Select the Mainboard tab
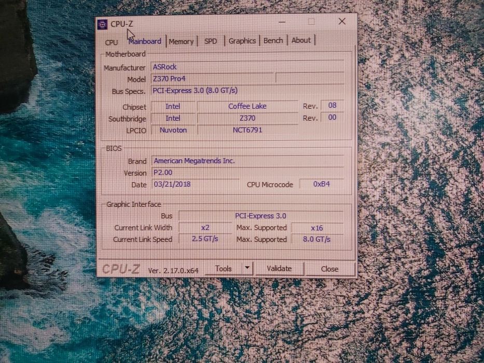The height and width of the screenshot is (363, 484). tap(145, 41)
